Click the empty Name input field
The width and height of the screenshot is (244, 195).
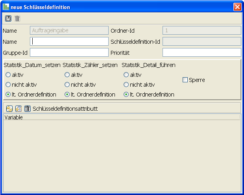click(69, 41)
